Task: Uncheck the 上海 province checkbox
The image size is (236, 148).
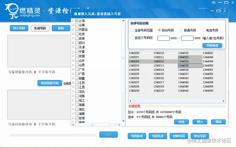Action: pyautogui.click(x=77, y=20)
